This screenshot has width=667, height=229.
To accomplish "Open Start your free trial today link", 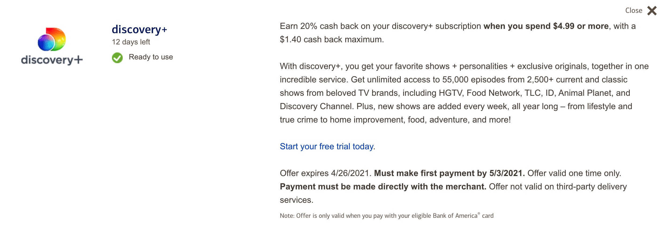I will tap(327, 147).
